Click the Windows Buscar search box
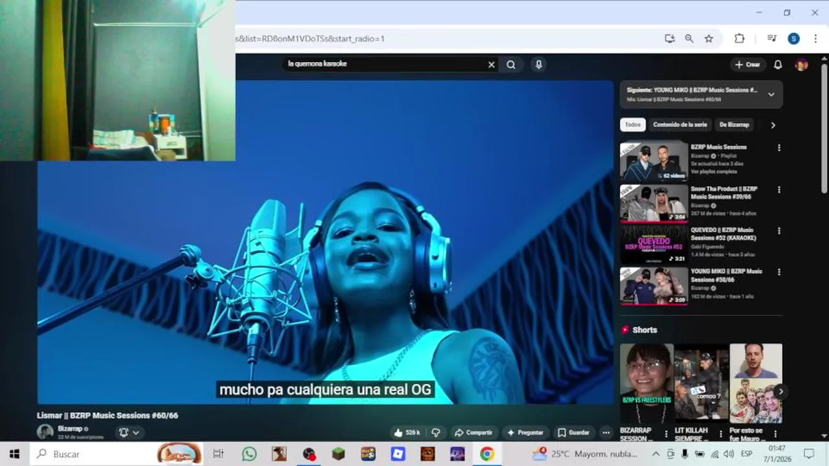 [115, 454]
